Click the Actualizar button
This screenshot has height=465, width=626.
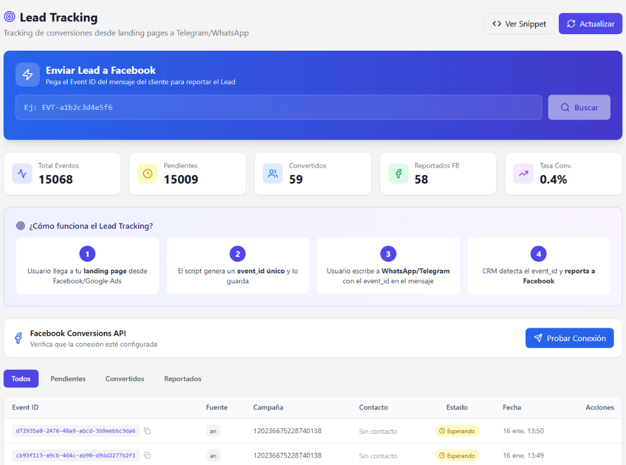590,23
